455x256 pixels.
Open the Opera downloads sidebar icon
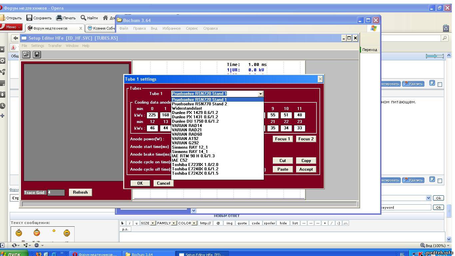point(3,95)
